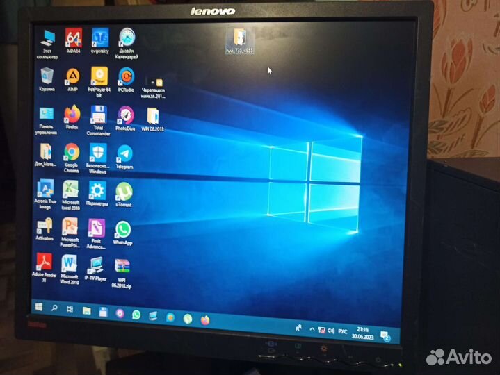Open the network status tray icon
This screenshot has height=375, width=500.
point(322,330)
